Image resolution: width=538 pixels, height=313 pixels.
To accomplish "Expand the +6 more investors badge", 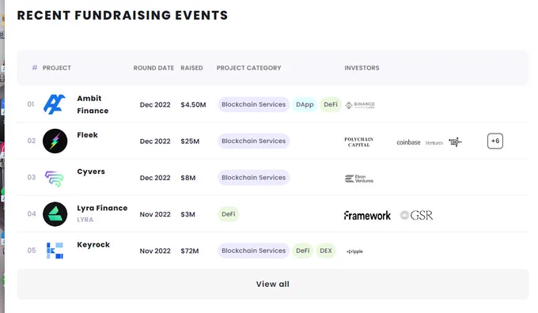I will click(x=495, y=141).
